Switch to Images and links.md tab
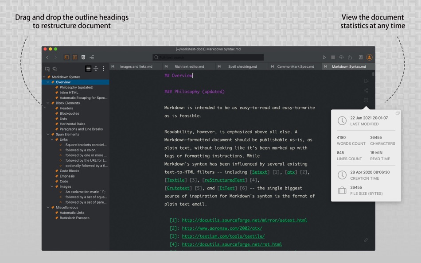The width and height of the screenshot is (421, 263). click(136, 66)
